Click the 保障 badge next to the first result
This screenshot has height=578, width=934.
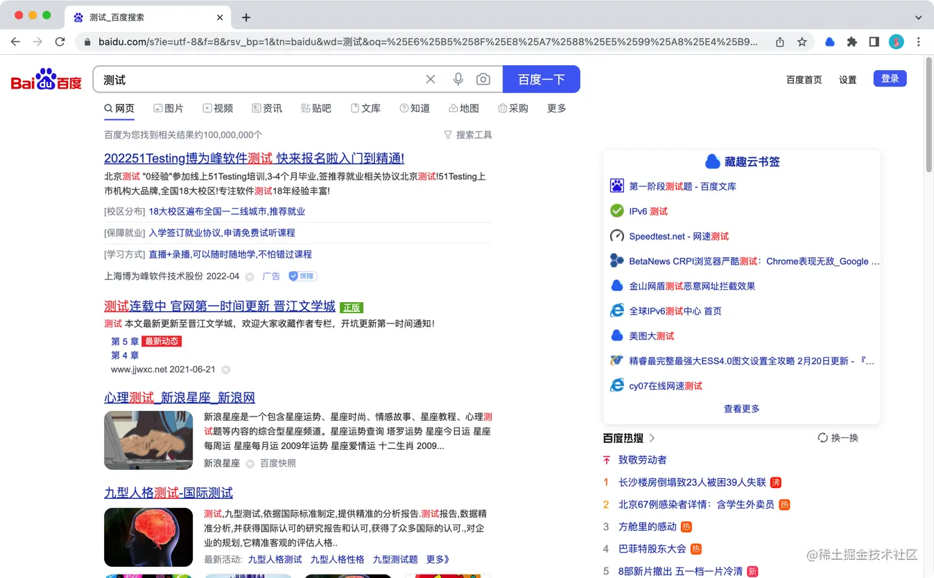pos(302,276)
